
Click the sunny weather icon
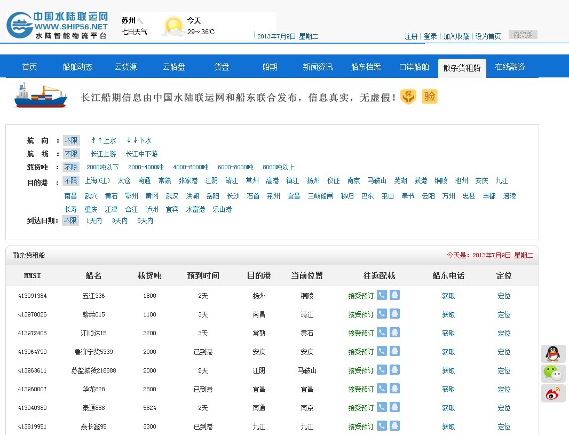pyautogui.click(x=173, y=27)
